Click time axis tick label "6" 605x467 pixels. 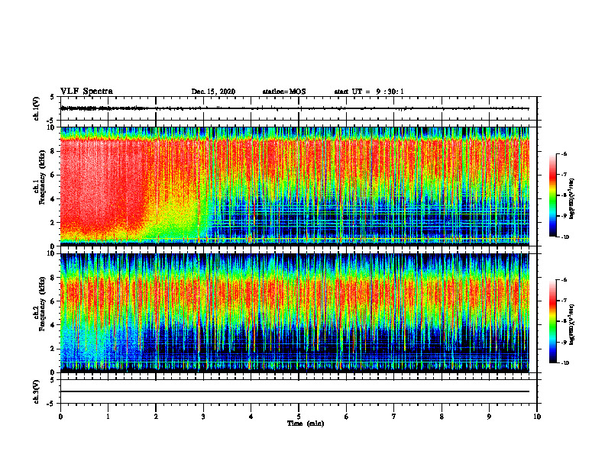pos(347,417)
